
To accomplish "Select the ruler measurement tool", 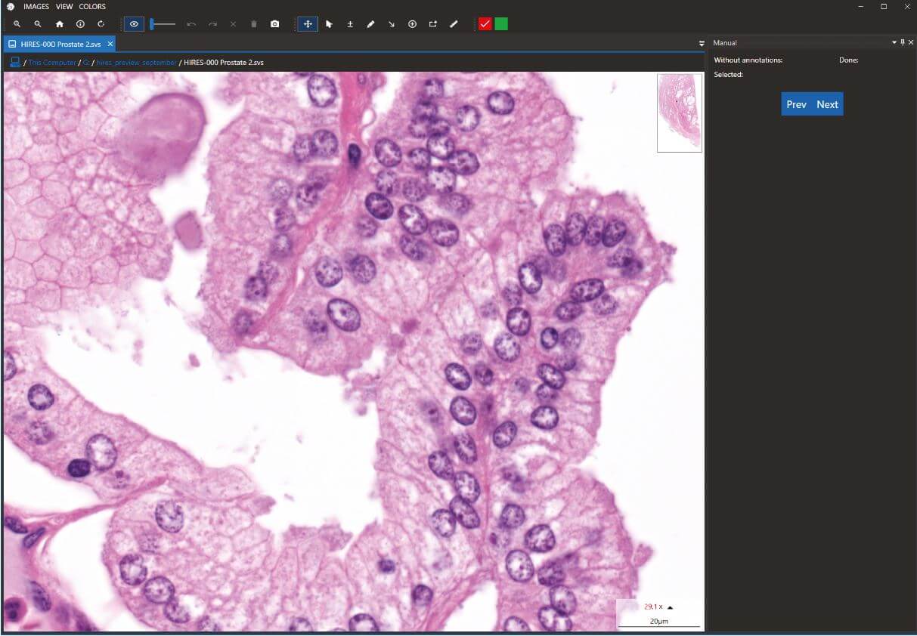I will 454,24.
